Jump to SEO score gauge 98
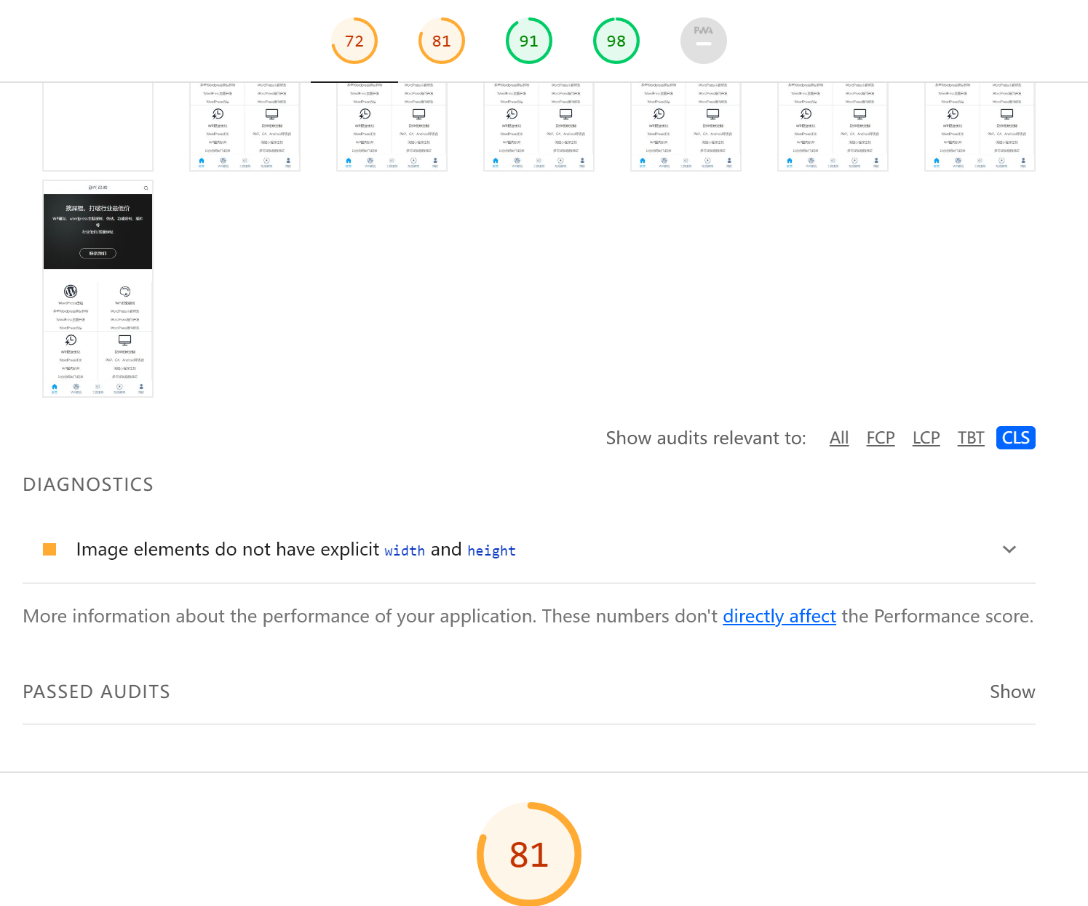The height and width of the screenshot is (906, 1088). coord(616,41)
